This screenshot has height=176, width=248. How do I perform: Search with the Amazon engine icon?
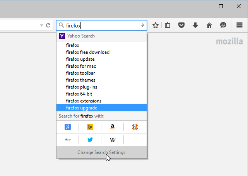click(x=113, y=127)
